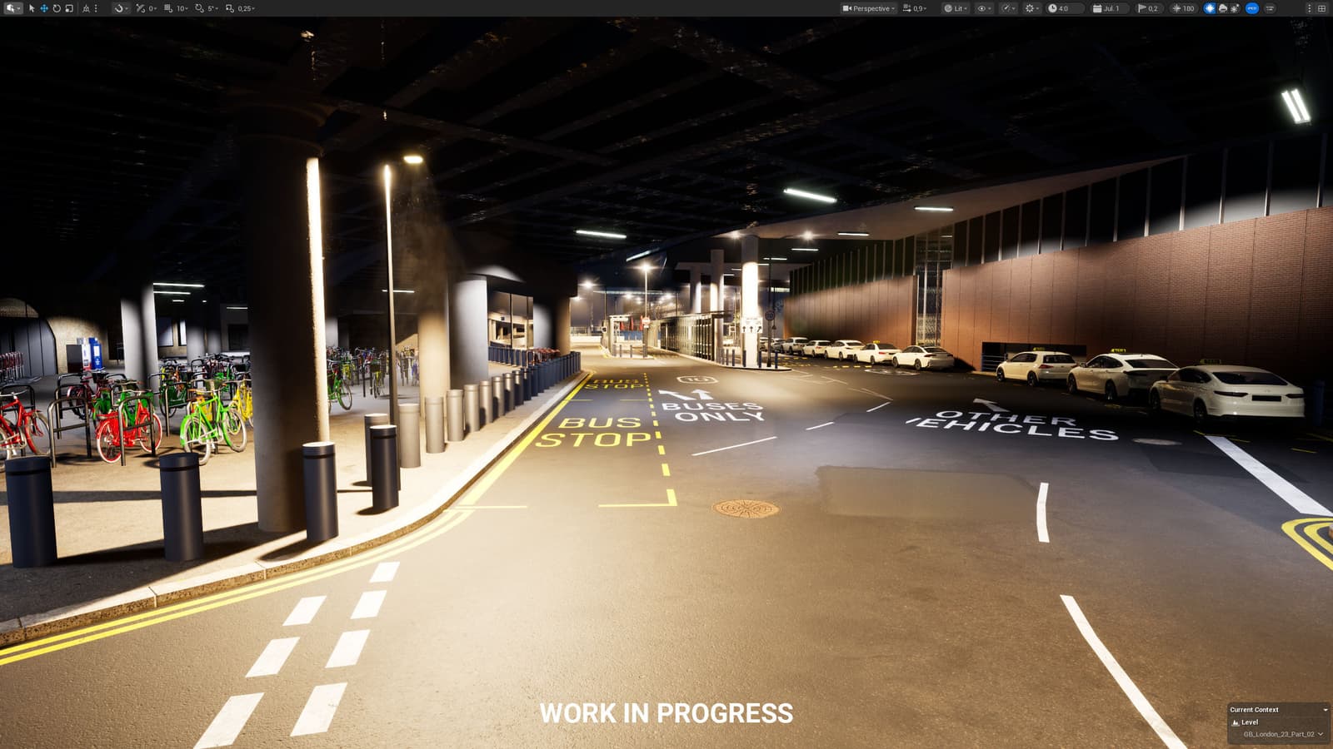The width and height of the screenshot is (1333, 749).
Task: Click the blue sun weather icon
Action: (x=1210, y=8)
